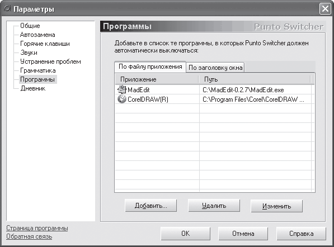Image resolution: width=334 pixels, height=247 pixels.
Task: Select Устранение проблем in the tree
Action: click(x=50, y=61)
